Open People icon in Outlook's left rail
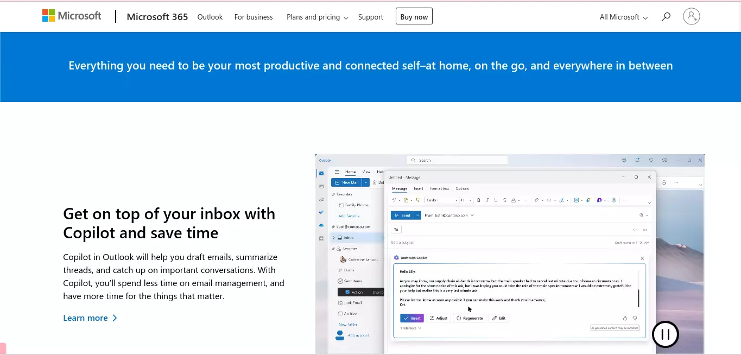Viewport: 741px width, 355px height. [x=321, y=199]
